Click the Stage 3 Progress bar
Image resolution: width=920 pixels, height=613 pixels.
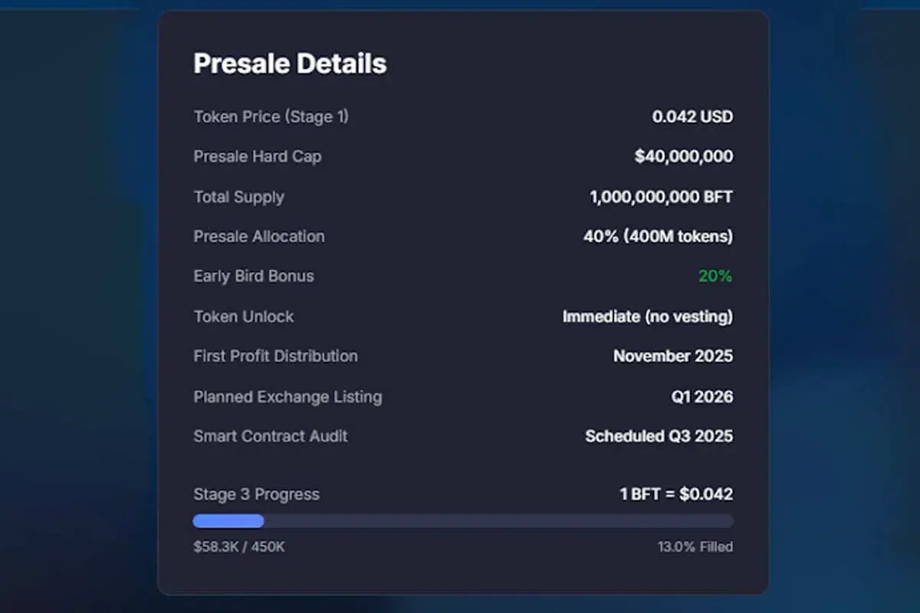coord(463,521)
